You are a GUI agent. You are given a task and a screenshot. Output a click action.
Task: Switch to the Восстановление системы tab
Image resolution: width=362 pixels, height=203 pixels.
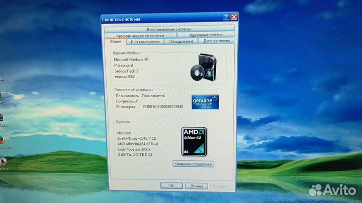pyautogui.click(x=168, y=29)
